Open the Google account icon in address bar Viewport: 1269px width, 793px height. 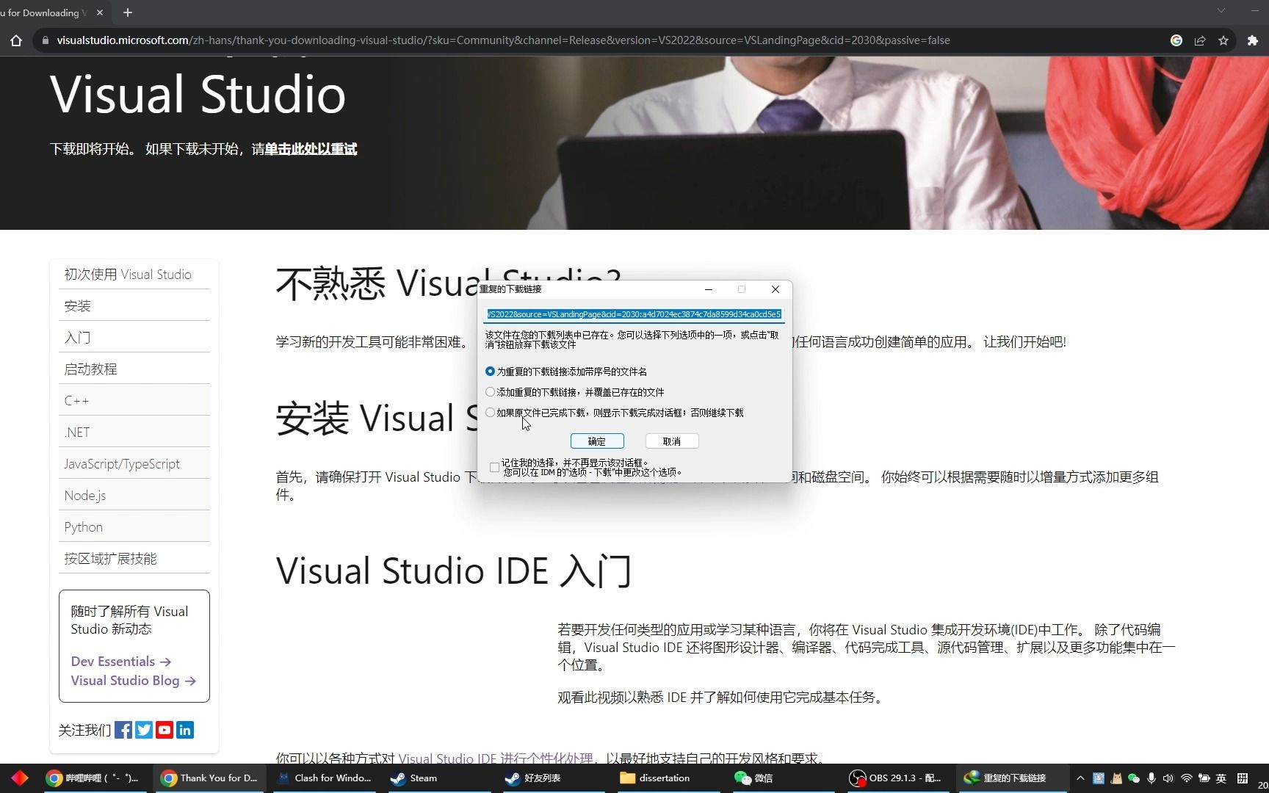[1176, 40]
